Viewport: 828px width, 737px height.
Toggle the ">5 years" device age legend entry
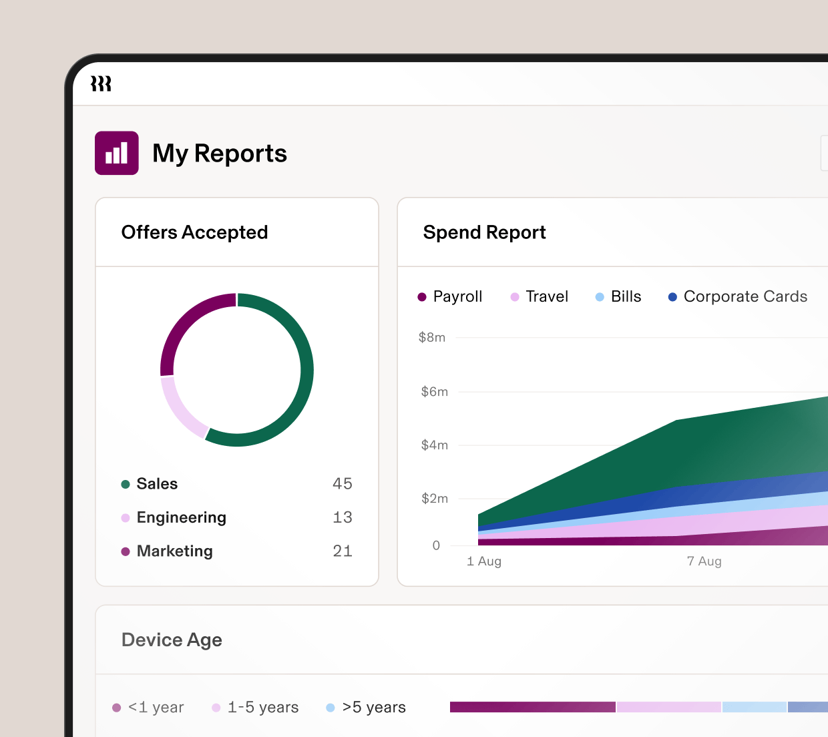pos(330,707)
